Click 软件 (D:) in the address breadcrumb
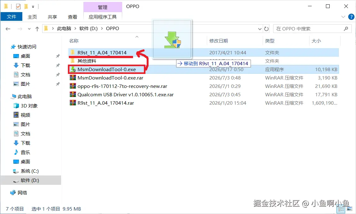Image resolution: width=356 pixels, height=214 pixels. click(x=88, y=29)
